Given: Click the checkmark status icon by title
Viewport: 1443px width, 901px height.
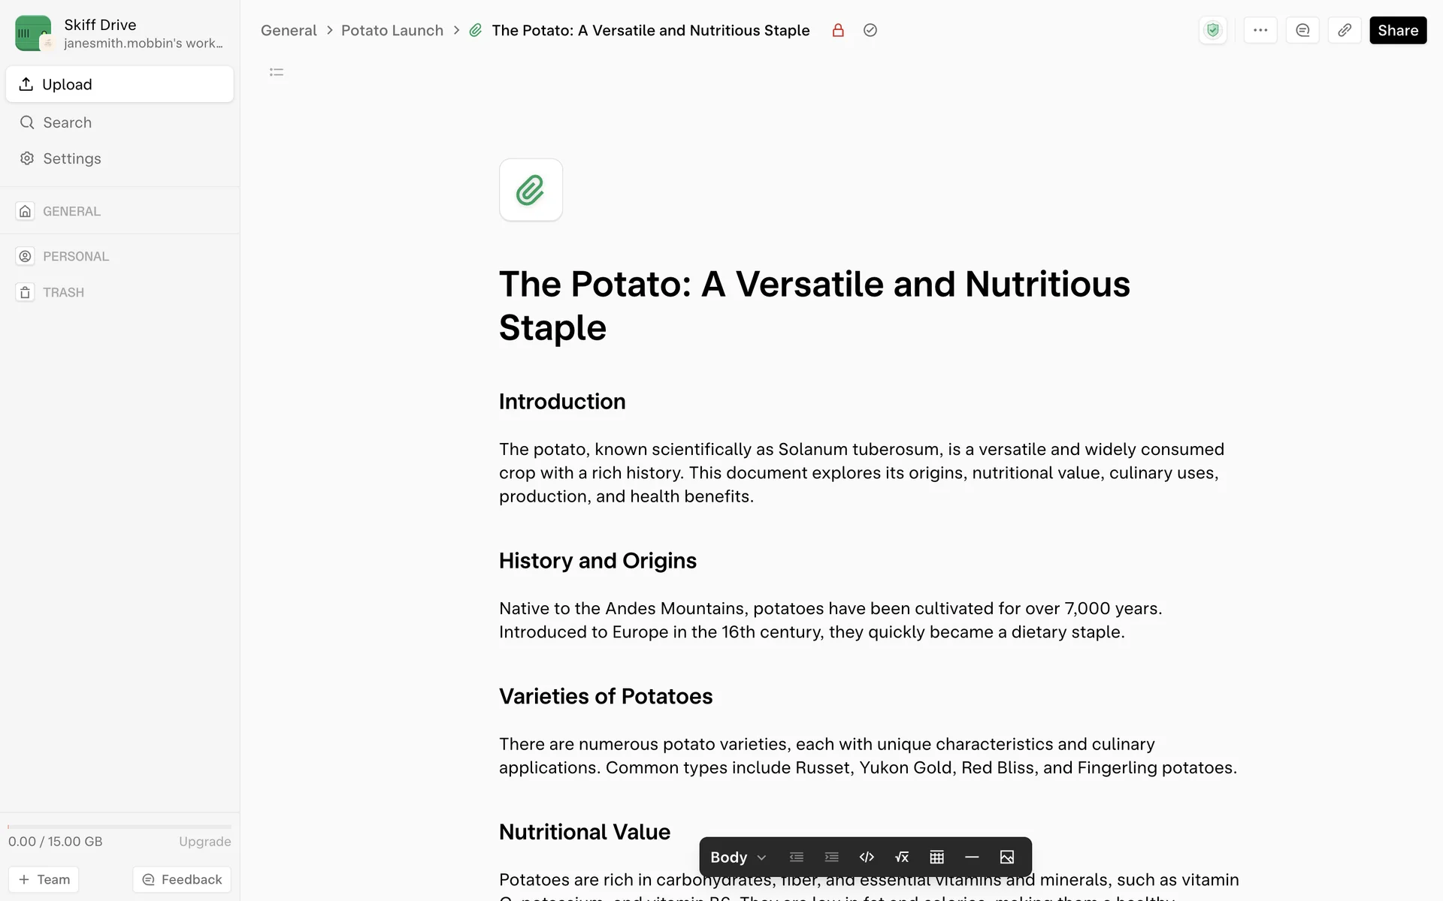Looking at the screenshot, I should tap(870, 30).
